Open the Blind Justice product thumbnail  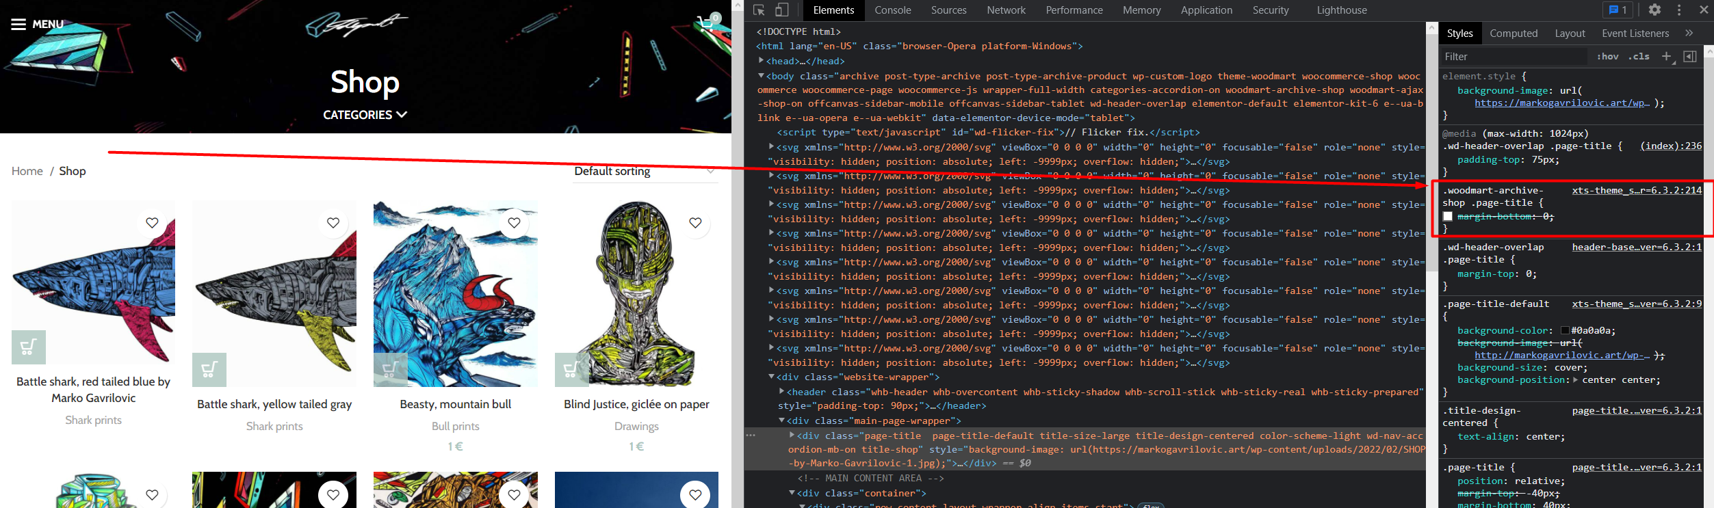click(636, 294)
